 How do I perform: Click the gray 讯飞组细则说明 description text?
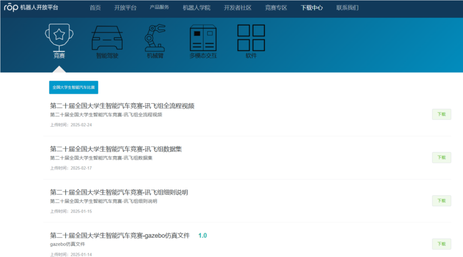(x=103, y=201)
